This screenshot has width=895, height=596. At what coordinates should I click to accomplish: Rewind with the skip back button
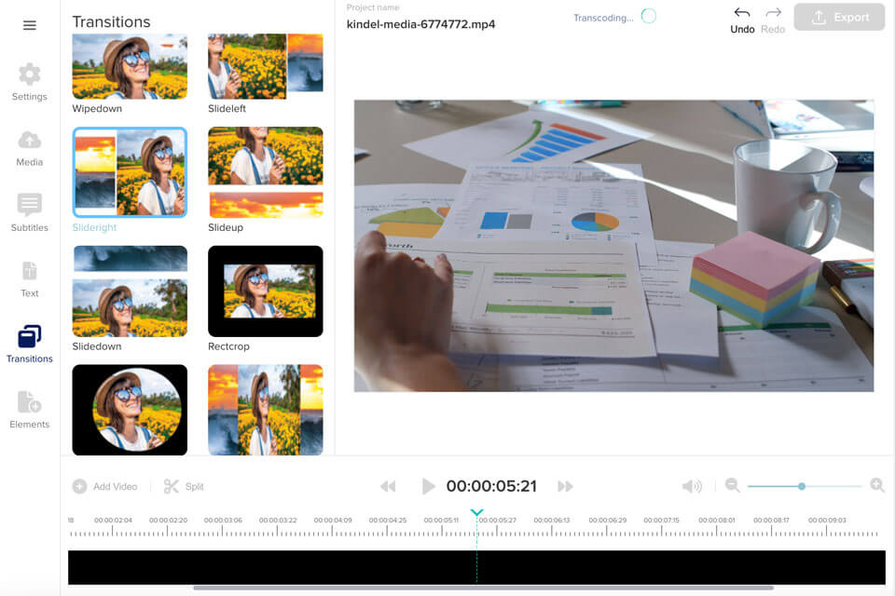point(388,486)
